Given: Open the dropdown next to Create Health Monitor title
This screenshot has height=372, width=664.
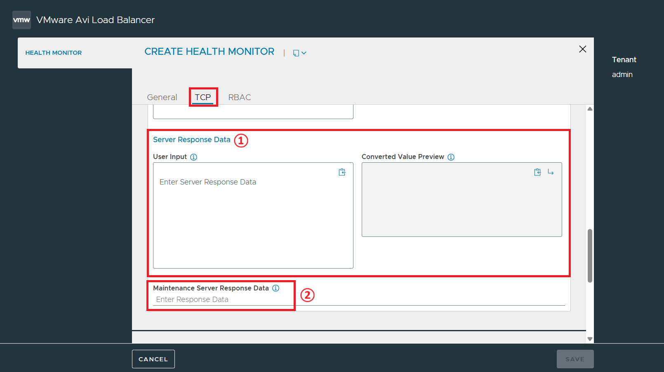Looking at the screenshot, I should 300,53.
